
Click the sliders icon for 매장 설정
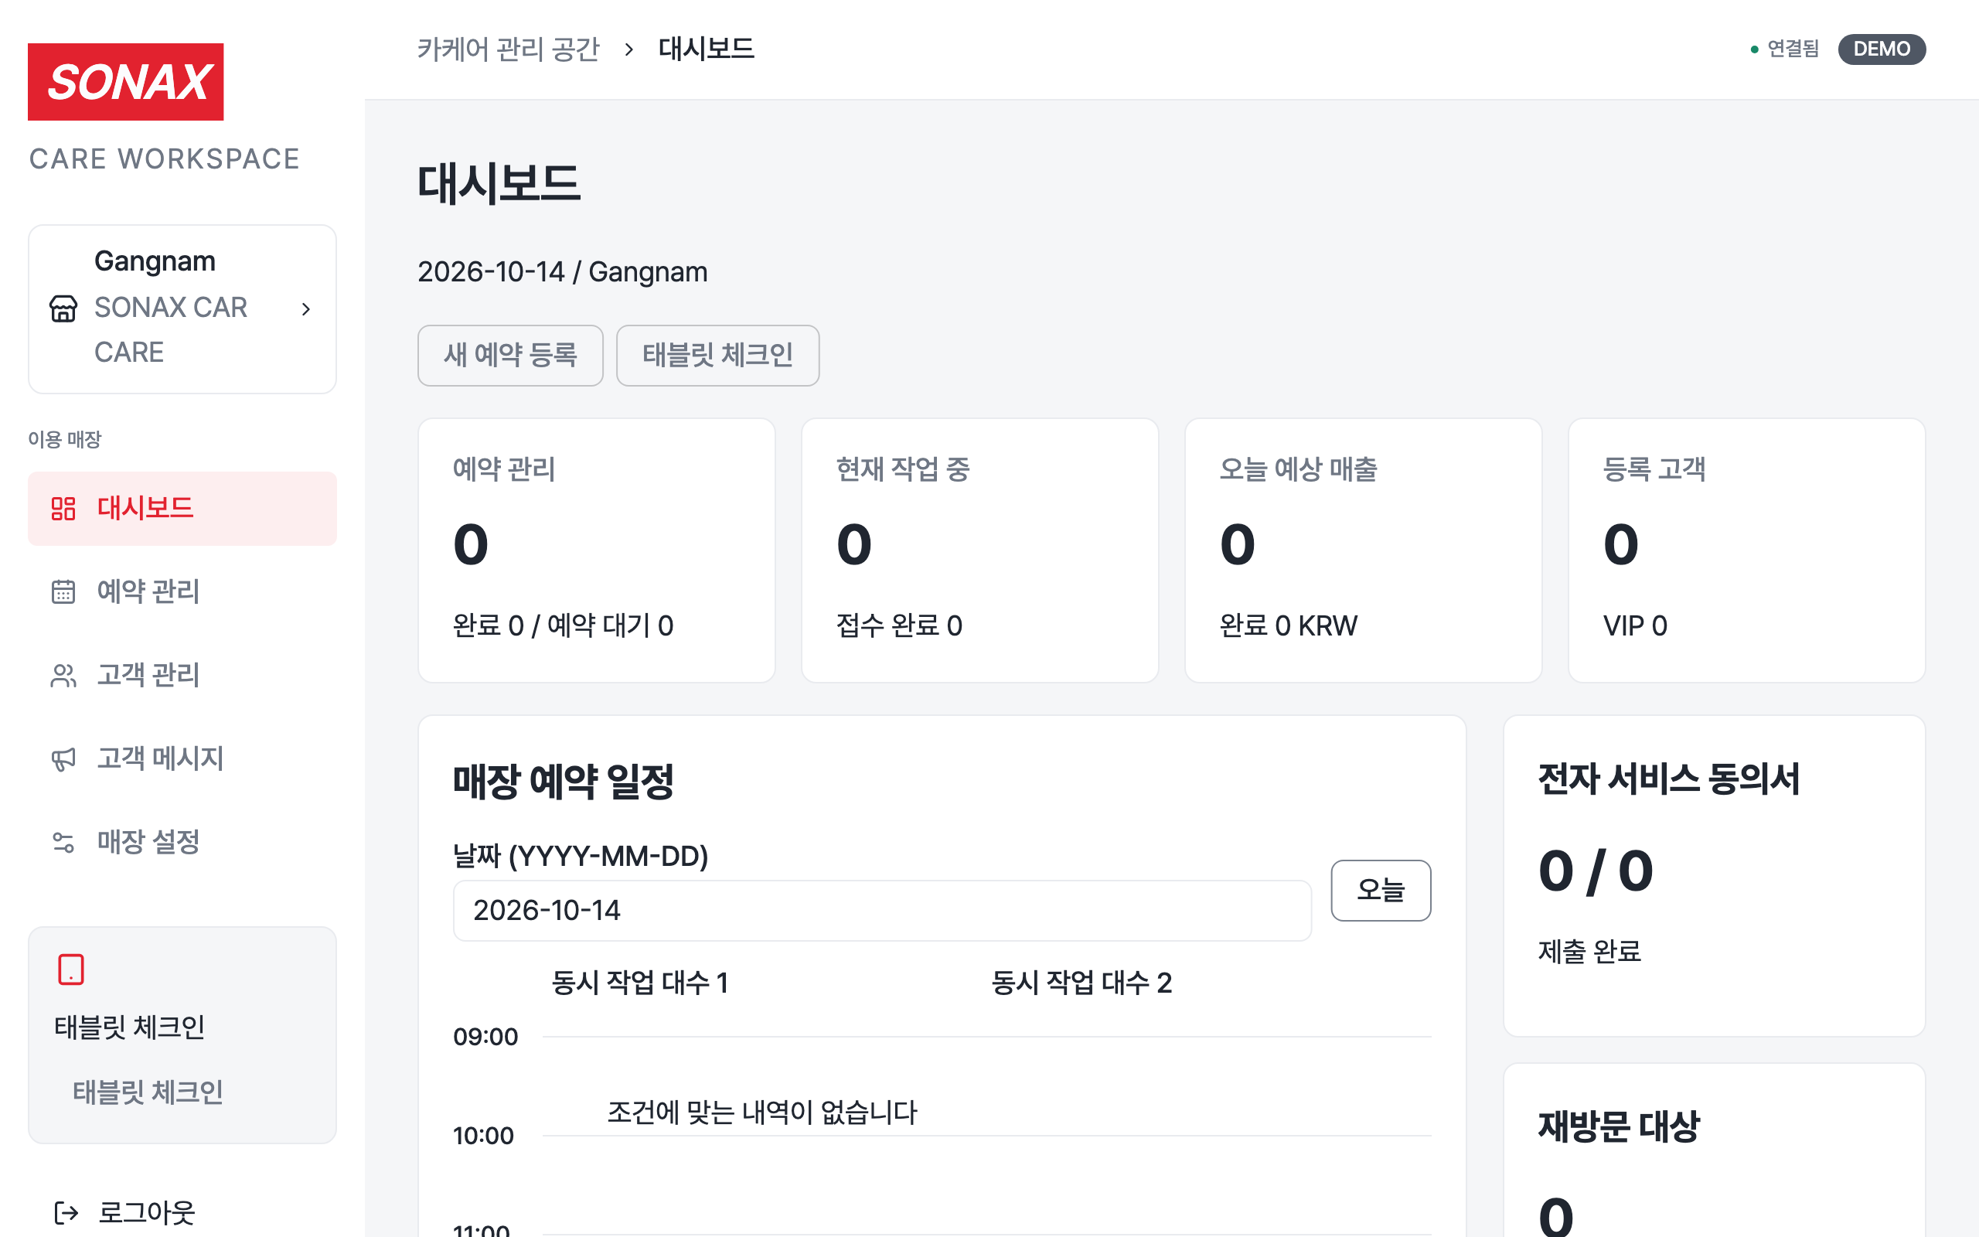pyautogui.click(x=63, y=842)
